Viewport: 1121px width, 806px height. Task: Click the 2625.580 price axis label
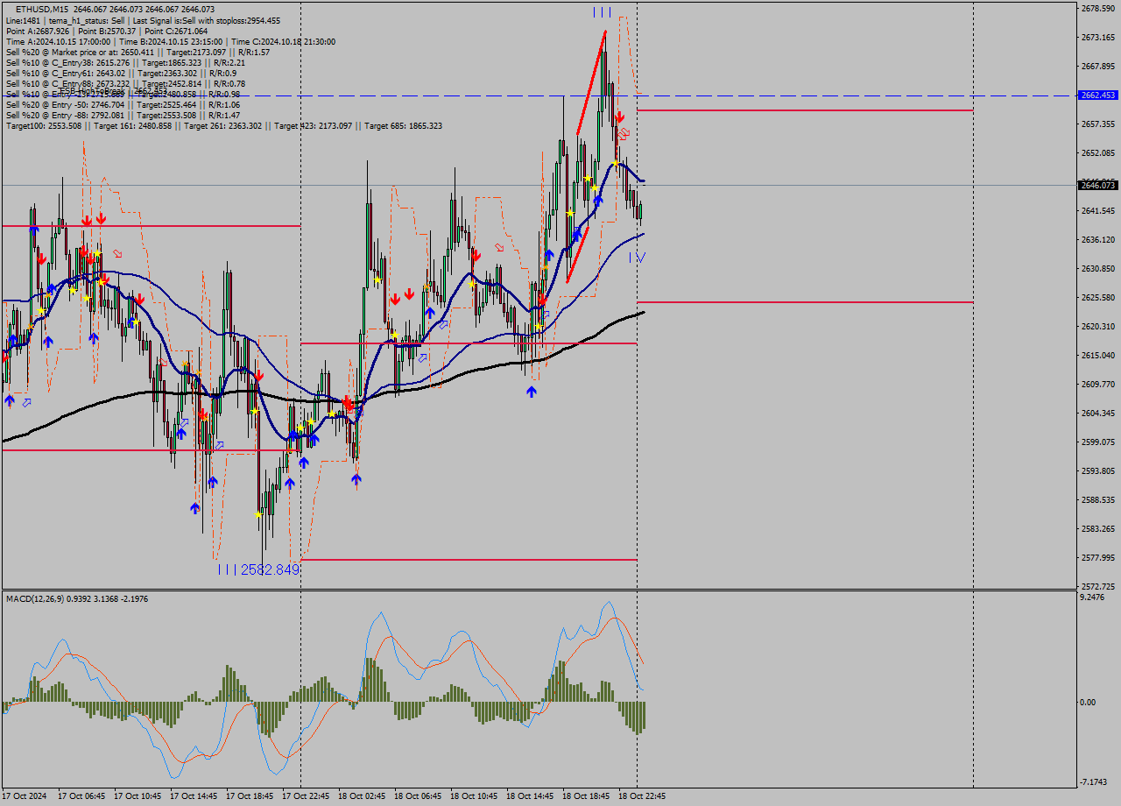point(1098,298)
